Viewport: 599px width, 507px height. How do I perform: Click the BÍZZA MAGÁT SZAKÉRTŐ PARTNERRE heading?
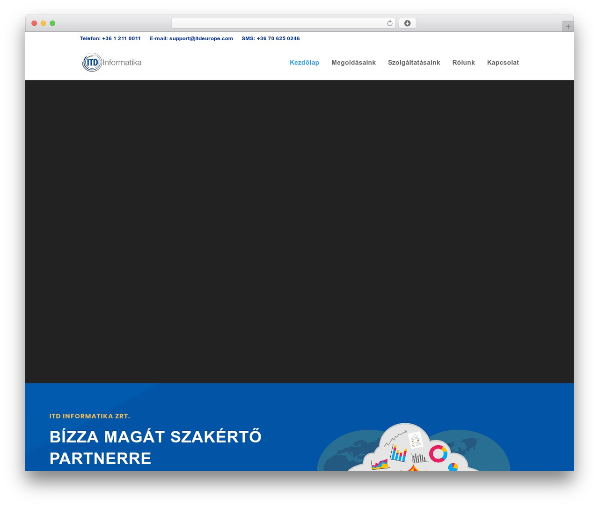point(155,448)
